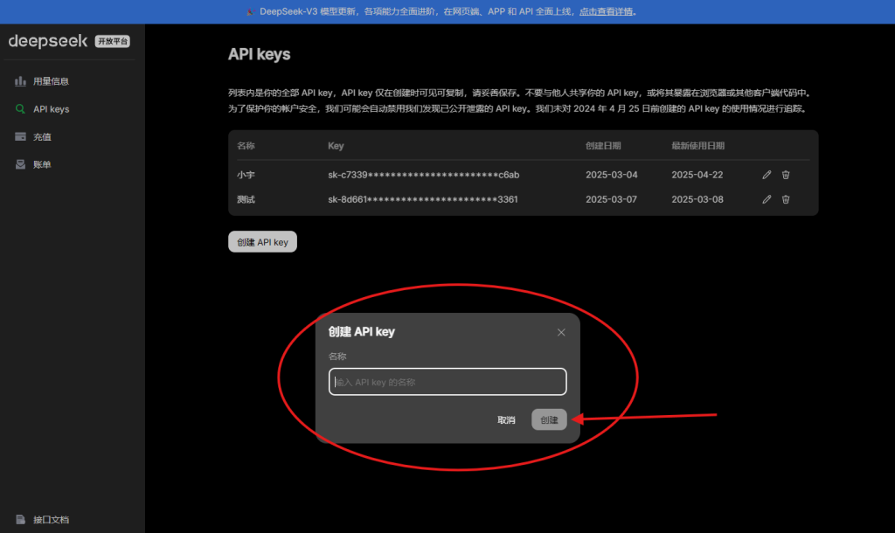Click the 用量信息 chart icon in sidebar
The width and height of the screenshot is (895, 533).
click(x=19, y=80)
